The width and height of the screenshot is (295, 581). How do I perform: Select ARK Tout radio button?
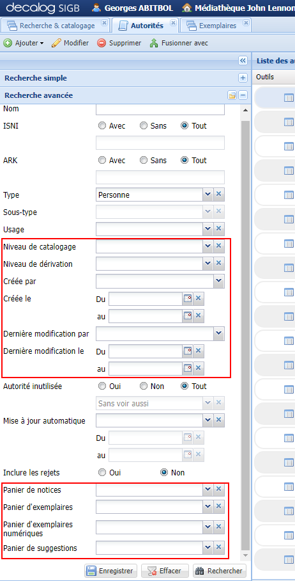tap(185, 161)
